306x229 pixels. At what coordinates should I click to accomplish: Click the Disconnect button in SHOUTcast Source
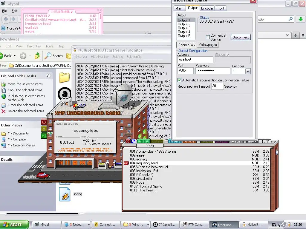(241, 37)
